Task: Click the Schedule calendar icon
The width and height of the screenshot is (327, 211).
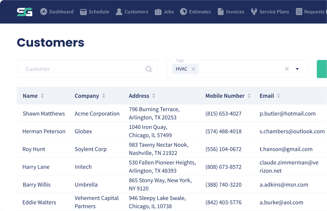Action: [x=83, y=12]
